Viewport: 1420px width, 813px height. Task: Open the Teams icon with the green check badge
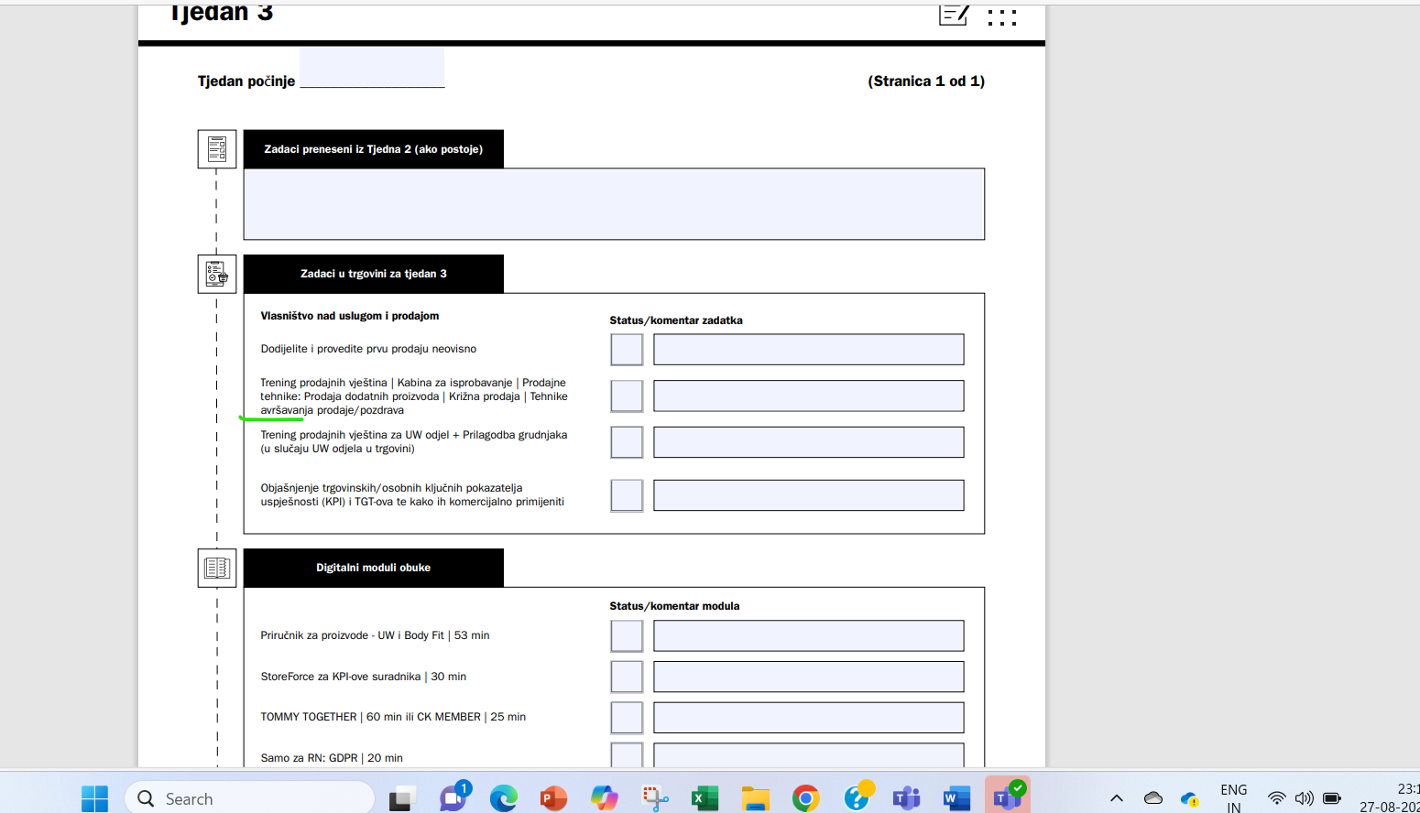click(x=1008, y=797)
